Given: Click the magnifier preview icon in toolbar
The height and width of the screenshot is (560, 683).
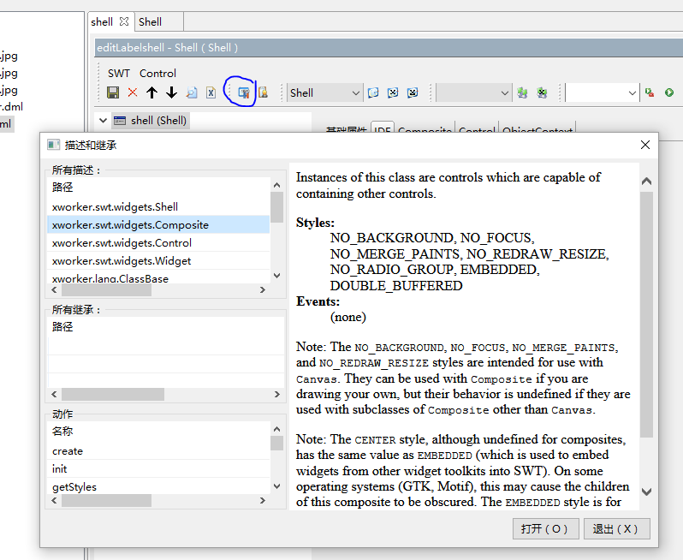Looking at the screenshot, I should tap(192, 92).
